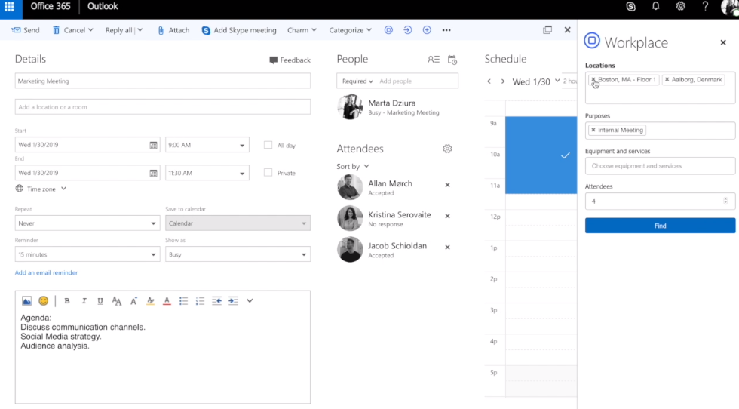
Task: Click the Add a location or a room field
Action: [x=163, y=107]
